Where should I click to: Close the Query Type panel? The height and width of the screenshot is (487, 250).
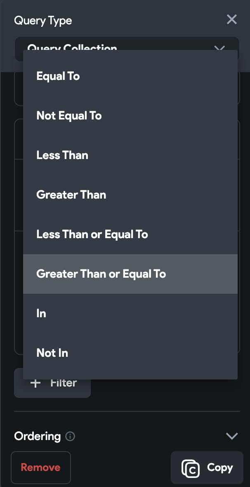pyautogui.click(x=232, y=19)
